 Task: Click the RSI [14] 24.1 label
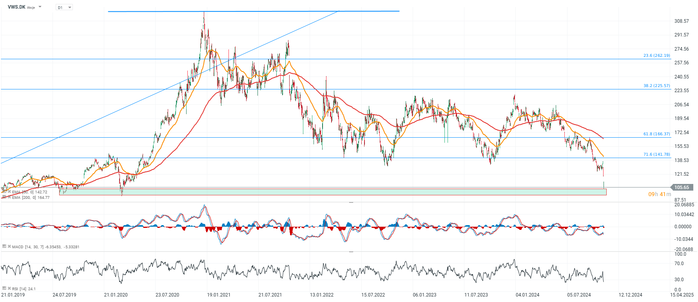click(24, 289)
